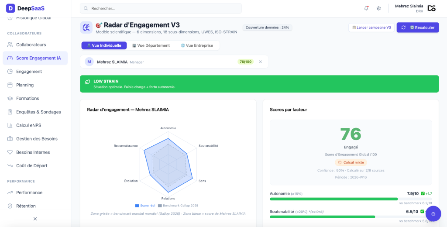Click the Recalculer button

418,28
